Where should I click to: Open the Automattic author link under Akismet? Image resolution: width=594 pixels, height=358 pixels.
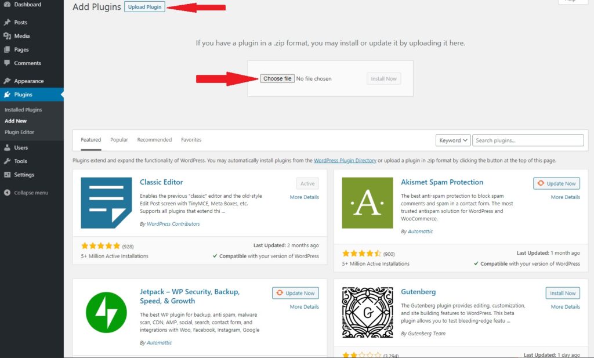(x=420, y=232)
